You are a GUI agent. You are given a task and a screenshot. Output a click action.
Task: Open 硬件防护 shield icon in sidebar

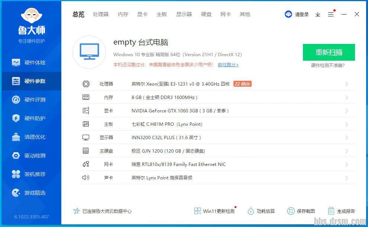pos(16,118)
